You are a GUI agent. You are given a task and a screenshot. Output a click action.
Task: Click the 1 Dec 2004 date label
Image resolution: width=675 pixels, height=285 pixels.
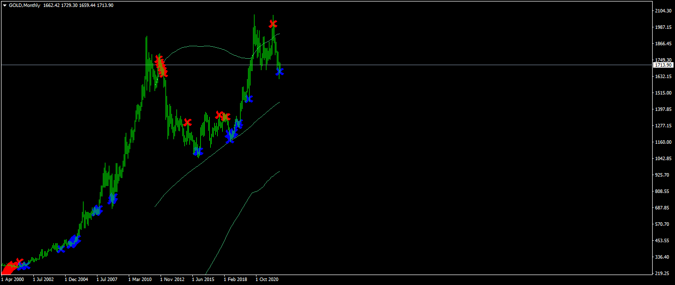tap(76, 280)
